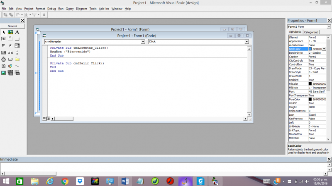
Task: Select the Label tool in the toolbox
Action: click(17, 32)
